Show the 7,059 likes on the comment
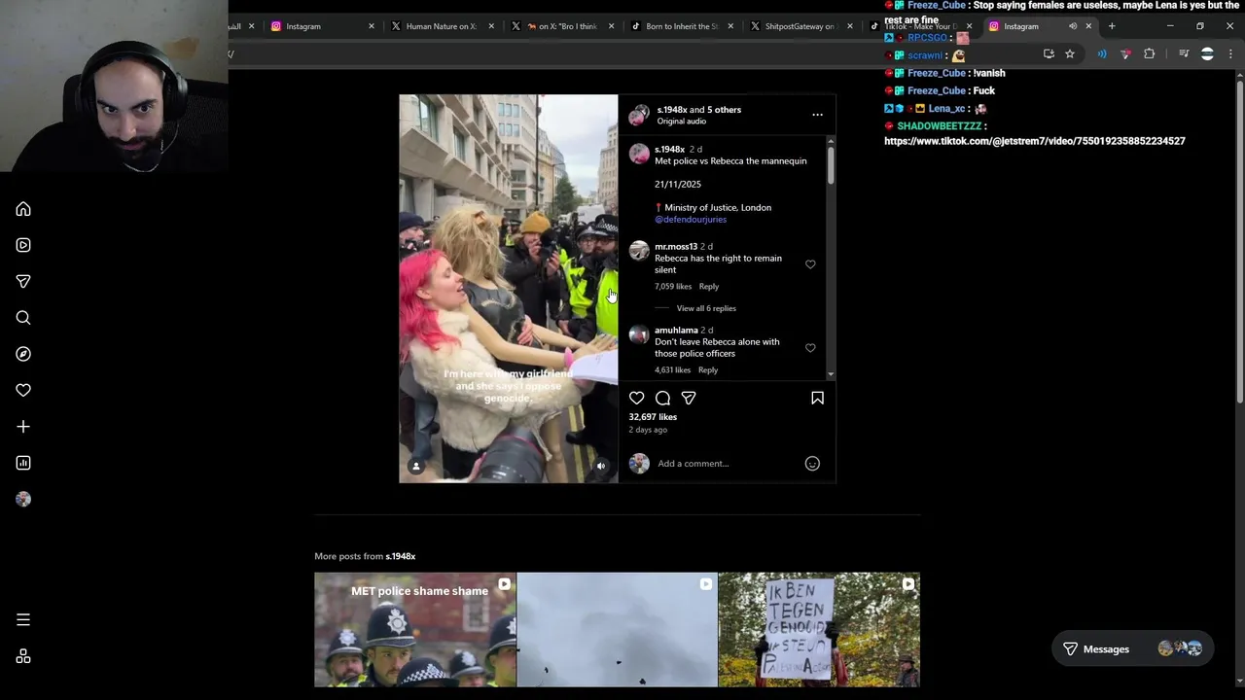 (x=673, y=287)
